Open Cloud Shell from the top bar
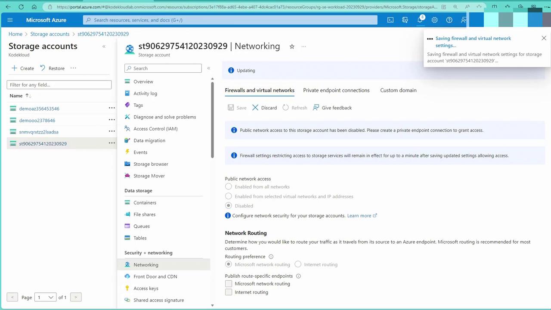 coord(390,20)
